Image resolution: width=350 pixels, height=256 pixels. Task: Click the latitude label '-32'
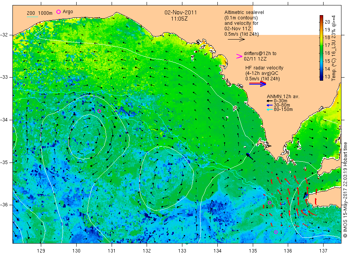click(x=4, y=35)
